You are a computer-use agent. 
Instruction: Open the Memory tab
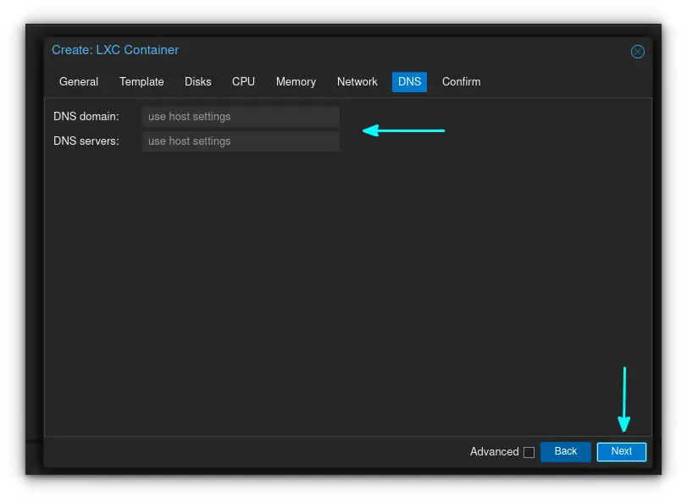click(x=296, y=82)
